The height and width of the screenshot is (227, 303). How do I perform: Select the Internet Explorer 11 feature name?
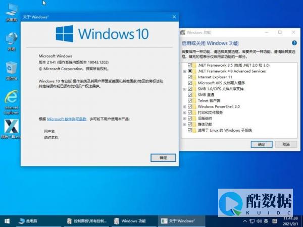(215, 77)
